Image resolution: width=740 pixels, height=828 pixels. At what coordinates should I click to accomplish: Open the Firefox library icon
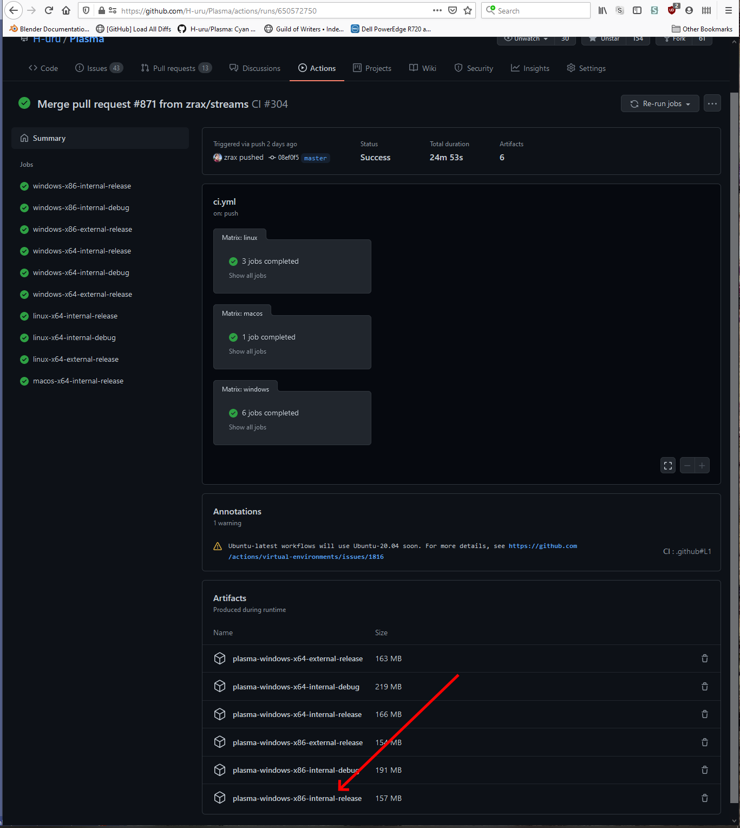(x=603, y=10)
